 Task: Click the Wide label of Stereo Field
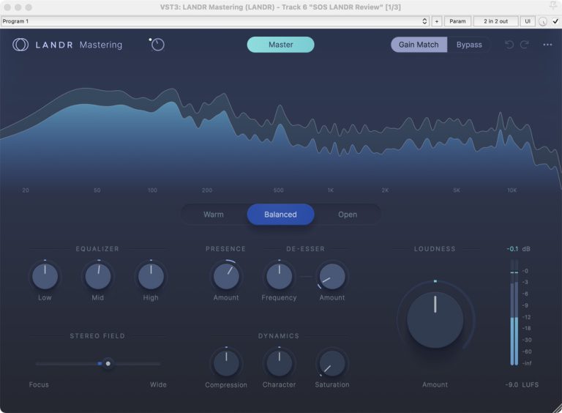click(x=158, y=384)
